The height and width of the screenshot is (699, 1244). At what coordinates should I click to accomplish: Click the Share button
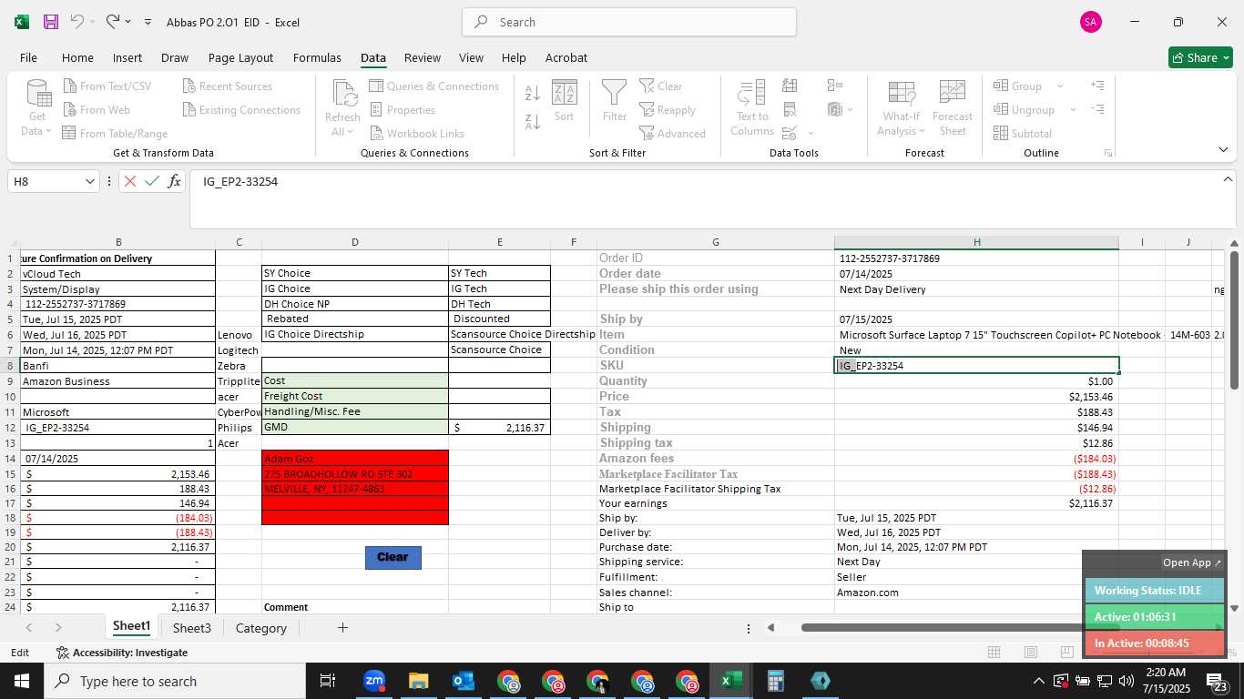click(1200, 57)
